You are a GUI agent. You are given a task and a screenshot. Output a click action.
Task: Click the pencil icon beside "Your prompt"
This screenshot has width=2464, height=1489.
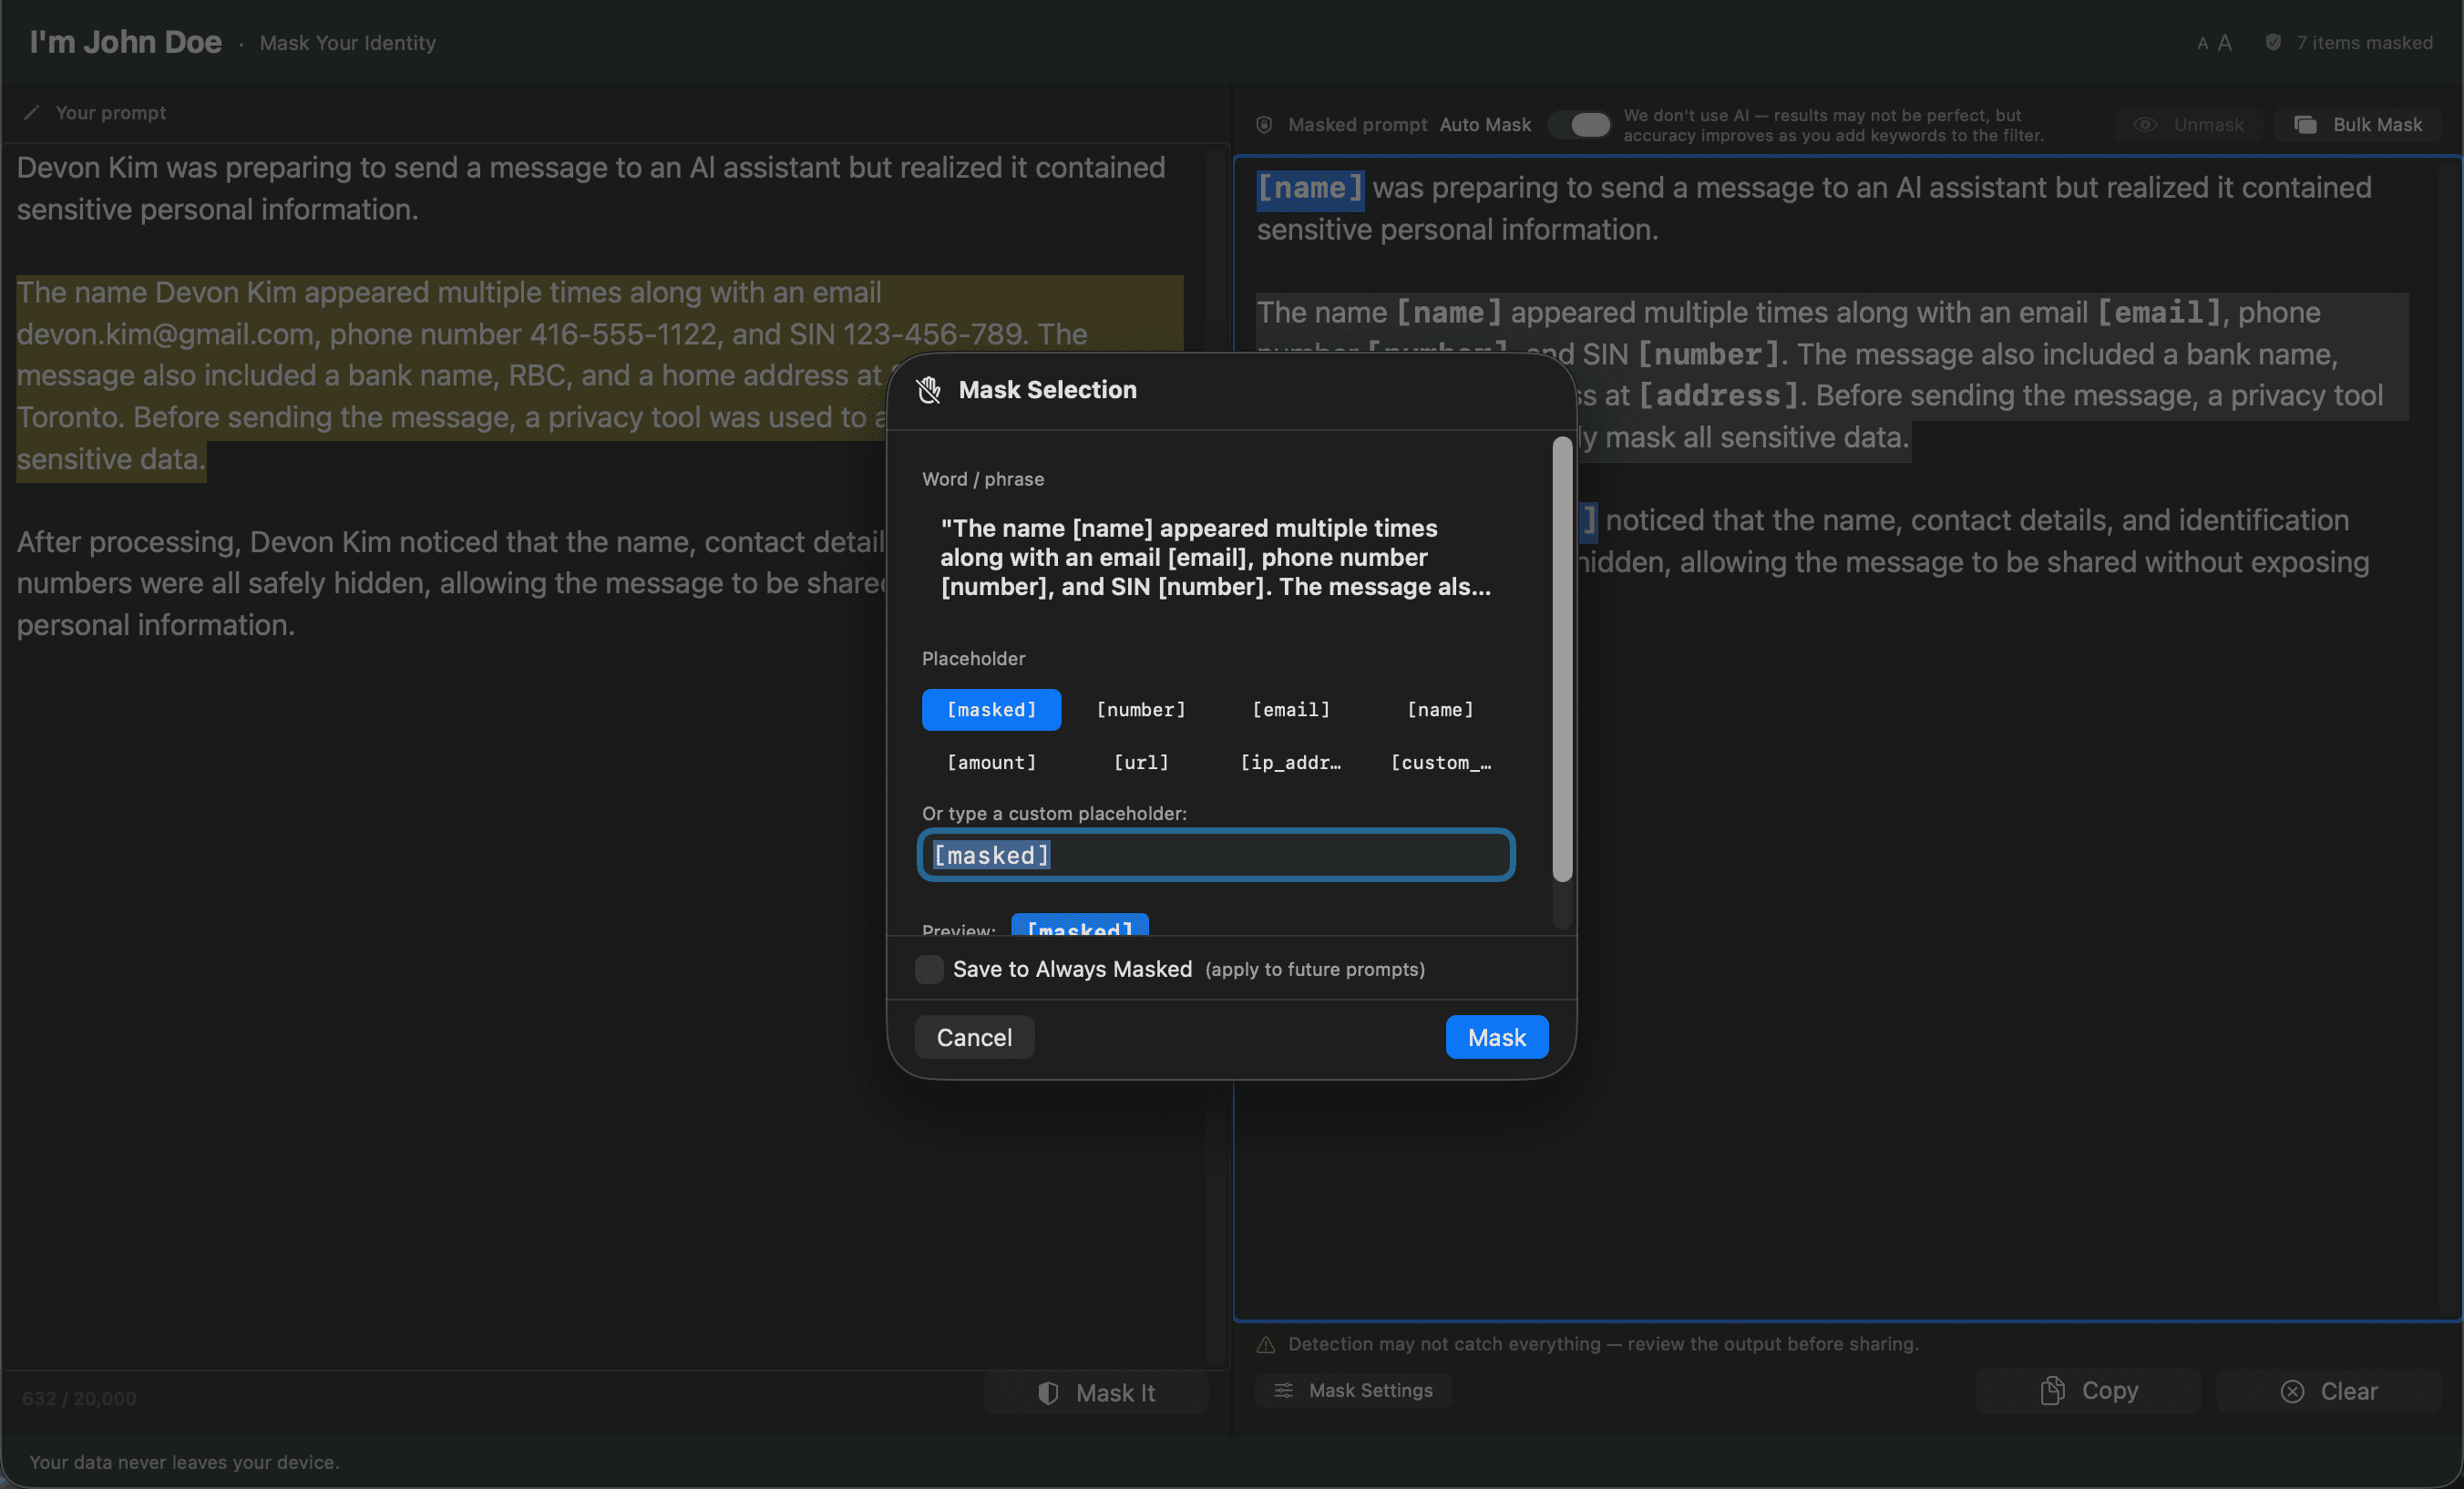coord(33,112)
